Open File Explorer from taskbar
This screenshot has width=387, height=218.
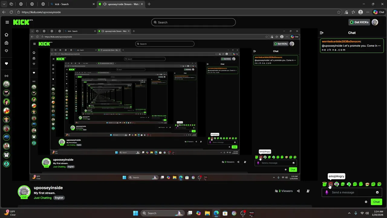[x=207, y=213]
